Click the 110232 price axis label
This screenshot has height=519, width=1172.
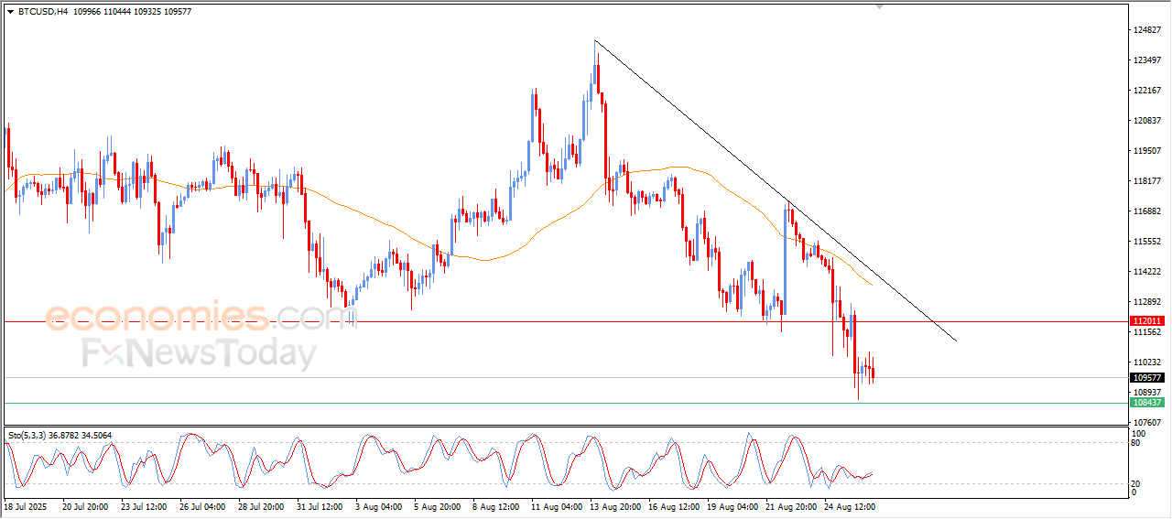tap(1147, 362)
